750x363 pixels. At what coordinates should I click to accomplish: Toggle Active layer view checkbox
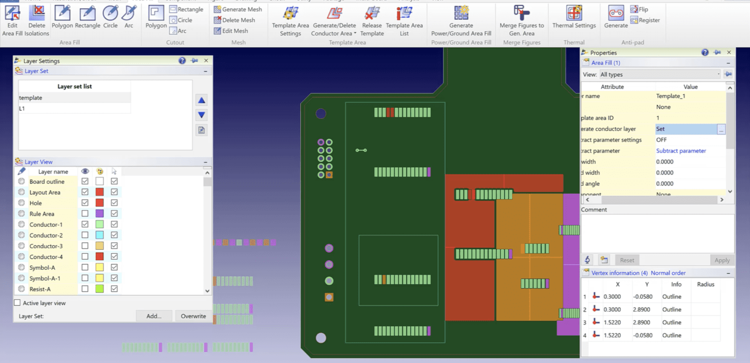tap(17, 303)
